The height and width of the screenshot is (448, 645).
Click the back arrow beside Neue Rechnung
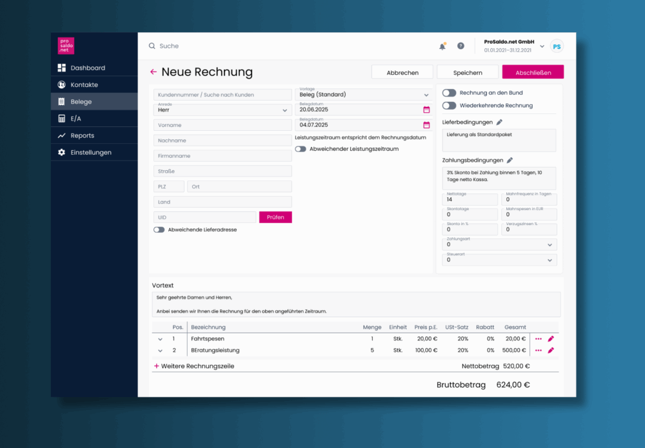(154, 72)
